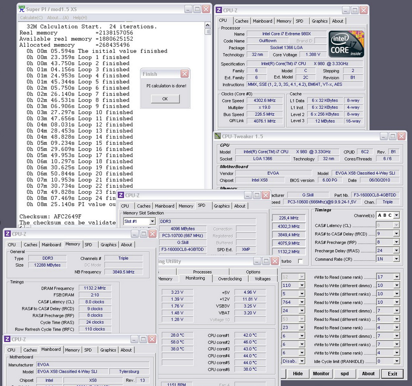Click the Monitor button in CPU-Tweaker

point(321,374)
